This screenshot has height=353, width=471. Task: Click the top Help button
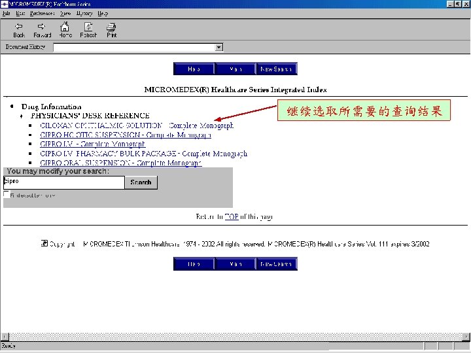[x=194, y=69]
